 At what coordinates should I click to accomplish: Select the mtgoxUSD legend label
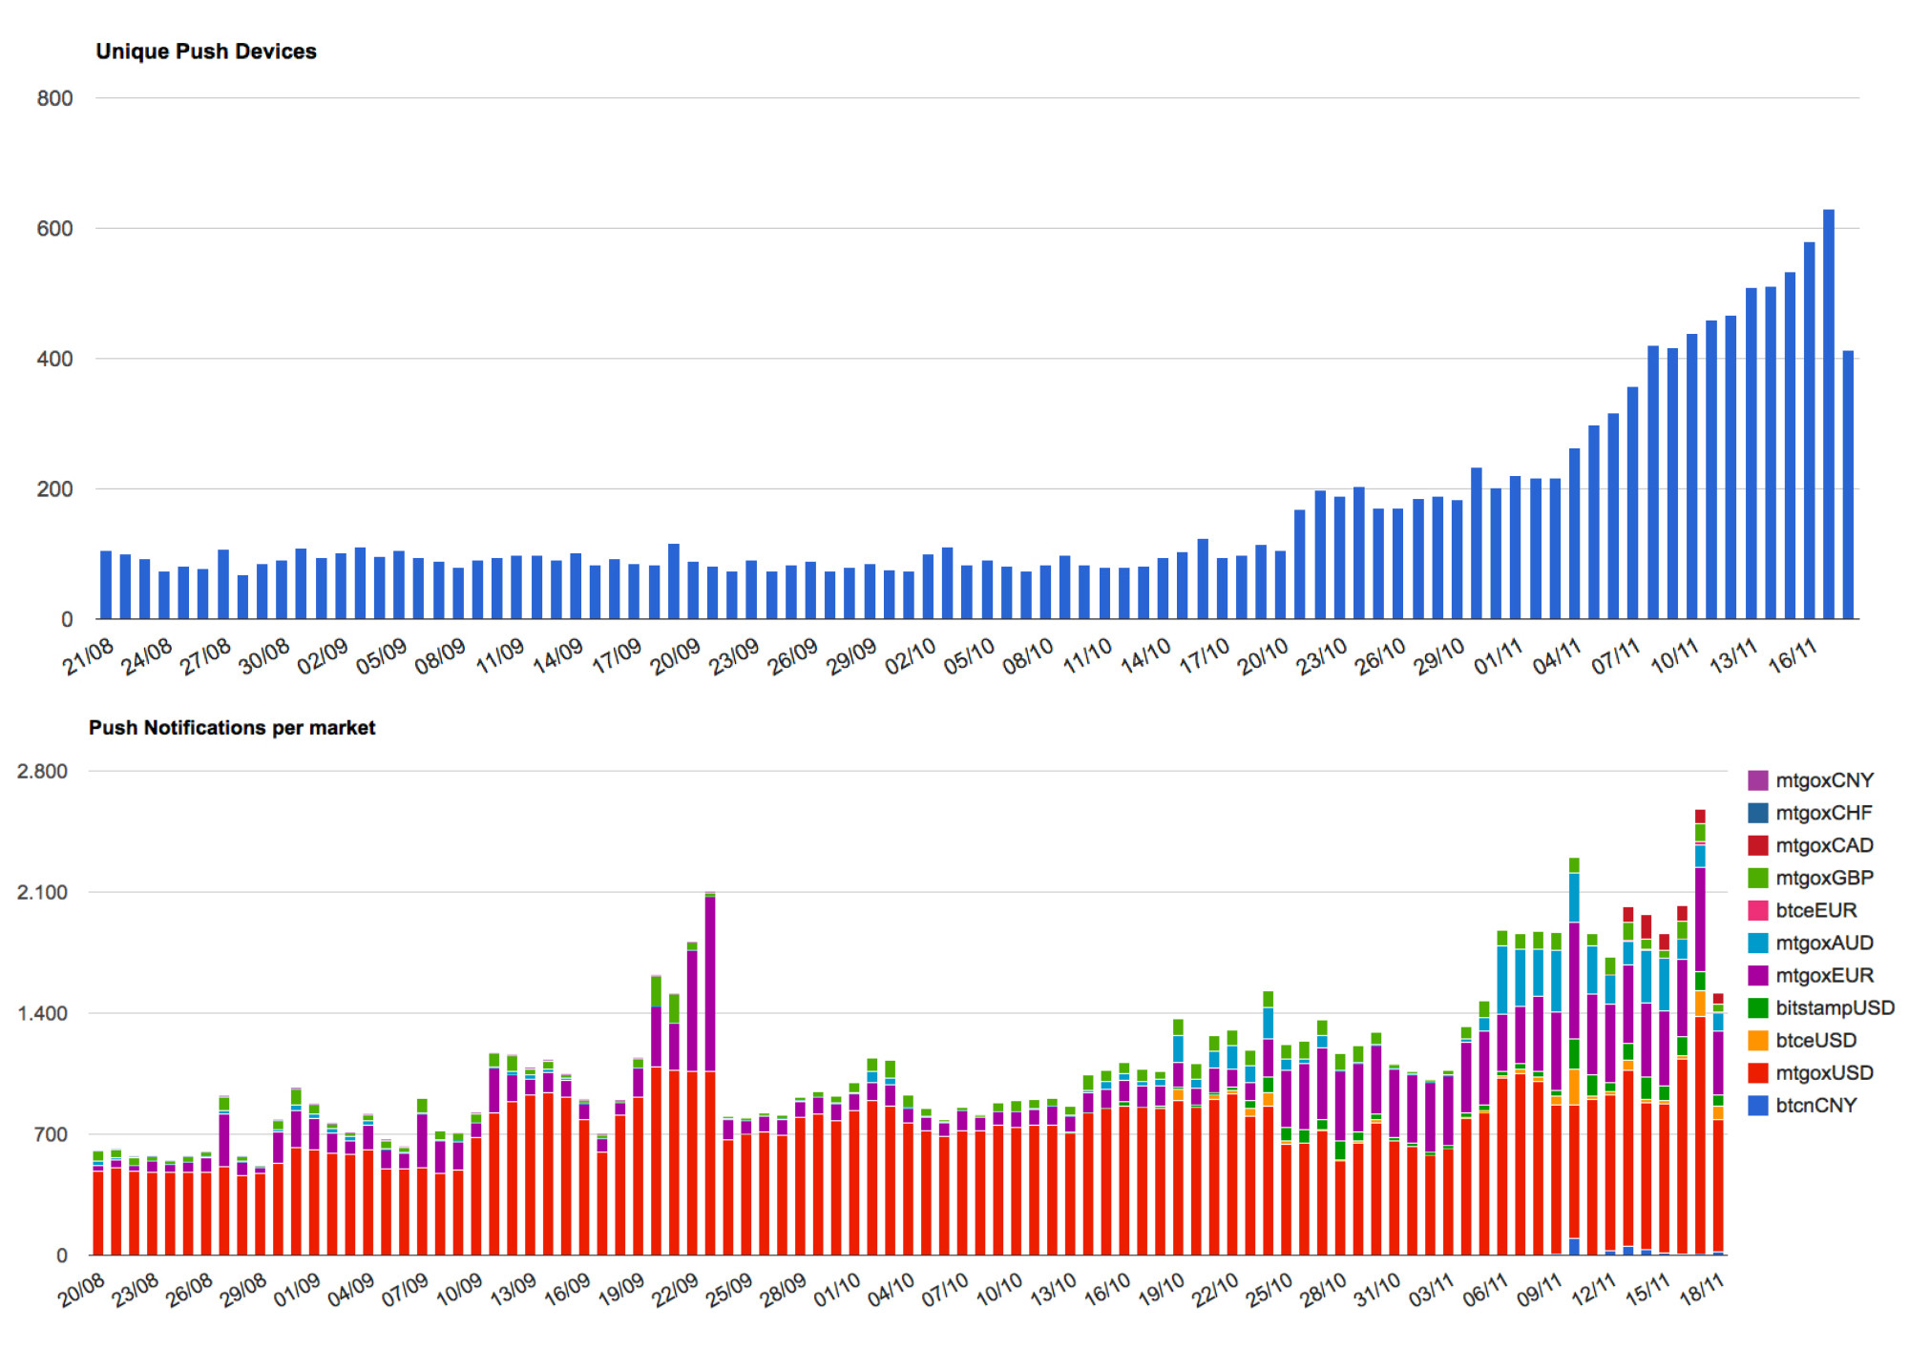pyautogui.click(x=1824, y=1072)
